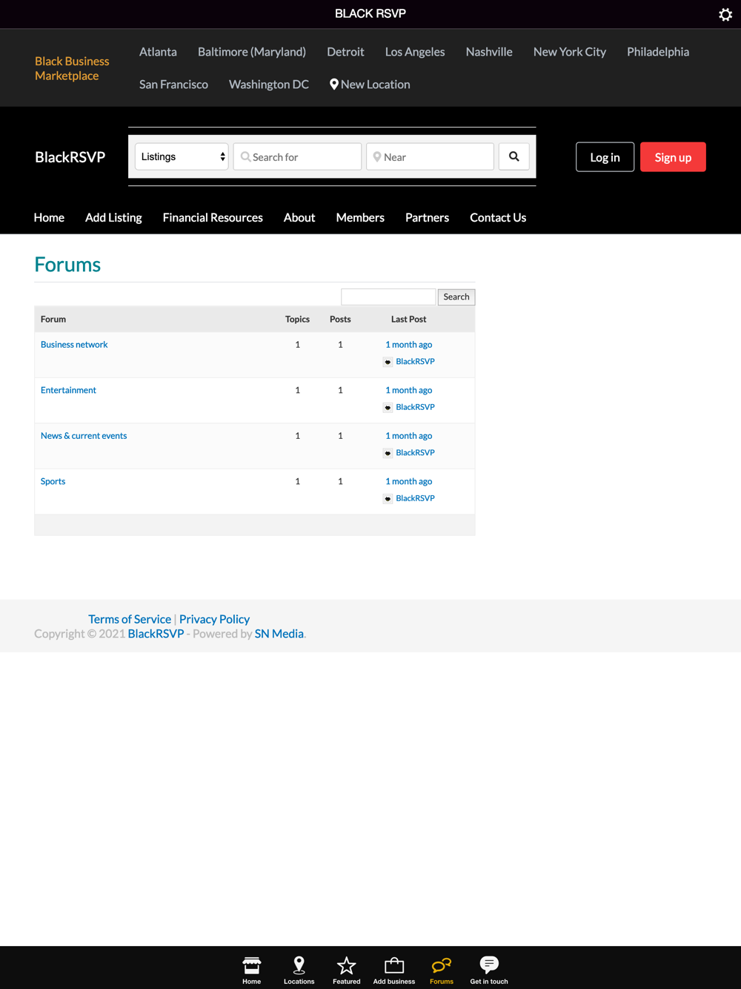Select Nashville location
Screen dimensions: 741x989
[489, 52]
